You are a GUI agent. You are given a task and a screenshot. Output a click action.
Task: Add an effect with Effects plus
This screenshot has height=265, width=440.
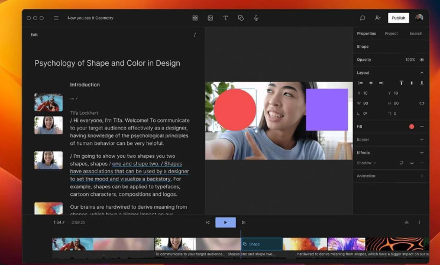pos(422,153)
